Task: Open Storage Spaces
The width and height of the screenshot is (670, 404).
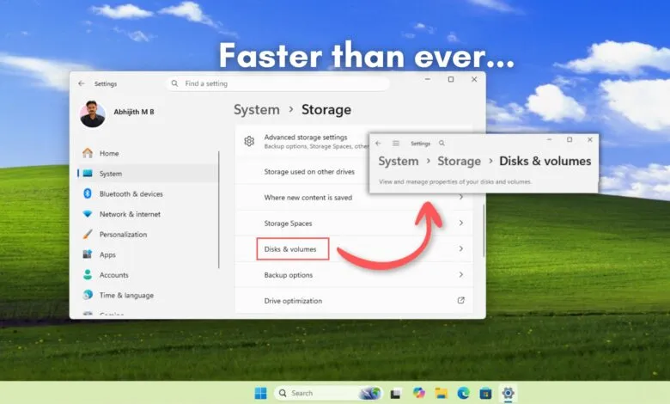Action: (x=354, y=223)
